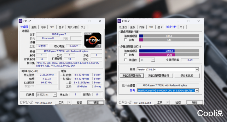Enable the single-thread 参考 checkbox

click(125, 40)
